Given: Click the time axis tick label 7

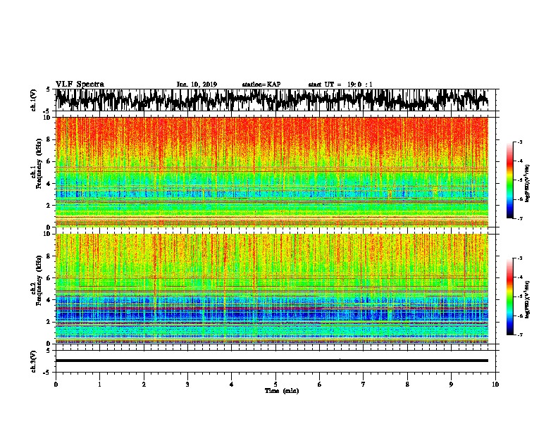Looking at the screenshot, I should point(364,385).
